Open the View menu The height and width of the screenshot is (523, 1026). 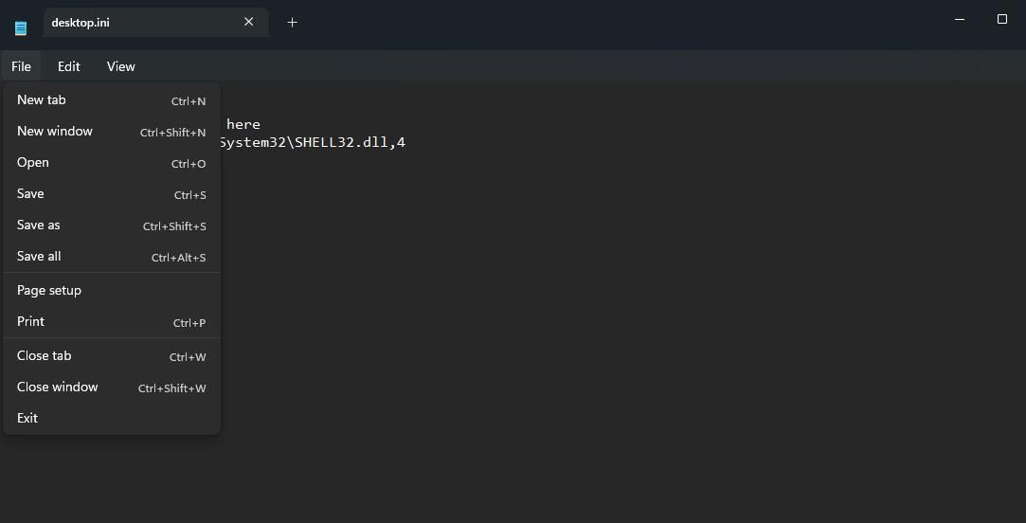point(120,66)
